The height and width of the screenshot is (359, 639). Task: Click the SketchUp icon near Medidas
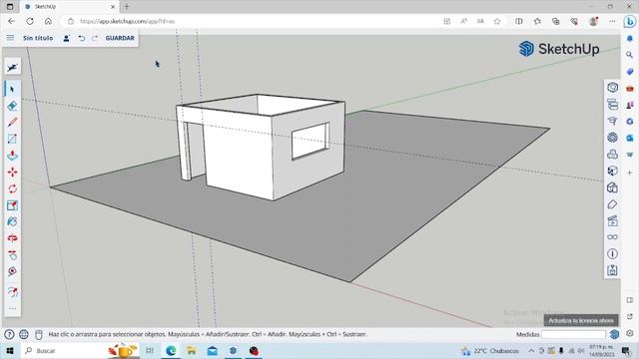pyautogui.click(x=615, y=334)
